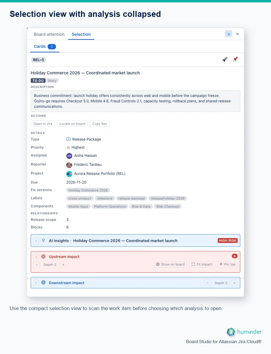Click the Upstream impact count badge 9
This screenshot has width=271, height=354.
pos(234,256)
